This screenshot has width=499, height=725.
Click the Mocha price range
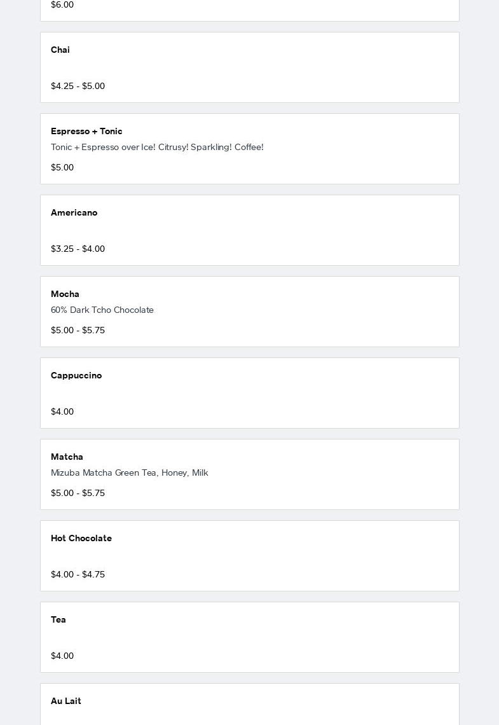tap(78, 330)
